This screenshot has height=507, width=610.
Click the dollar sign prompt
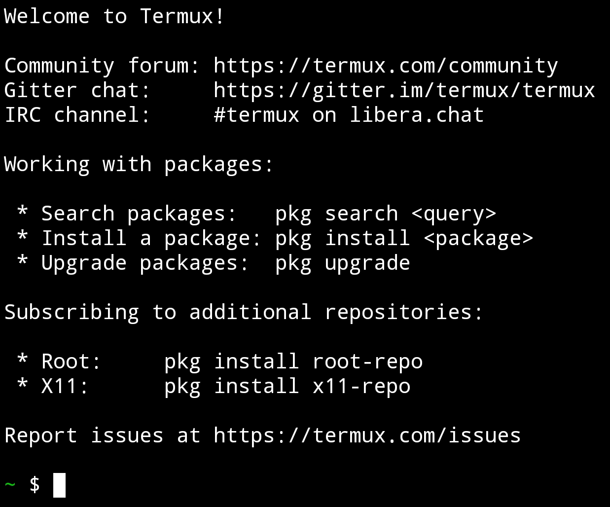[x=35, y=485]
